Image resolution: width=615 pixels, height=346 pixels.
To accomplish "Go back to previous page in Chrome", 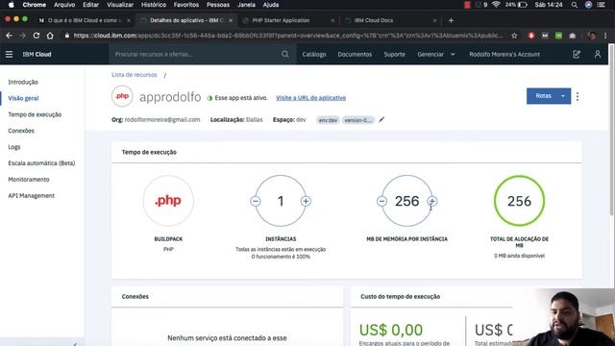I will pos(9,36).
